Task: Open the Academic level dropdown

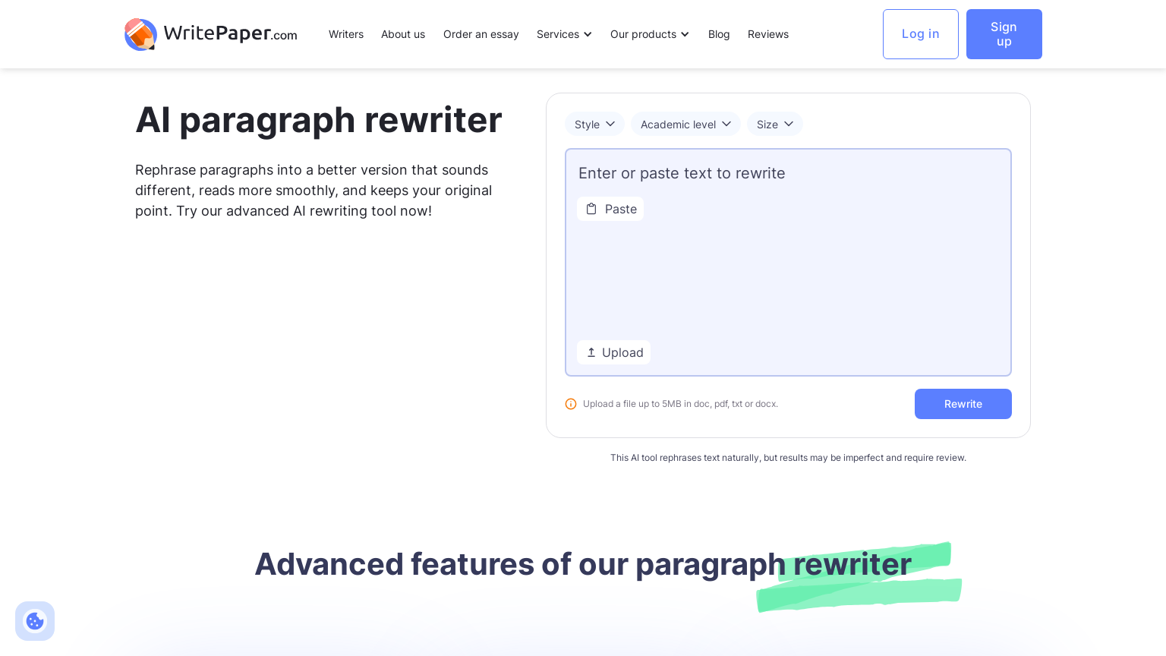Action: click(x=685, y=124)
